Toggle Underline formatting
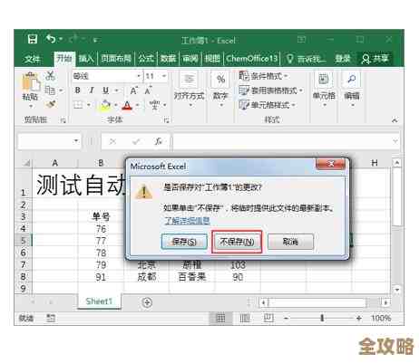The image size is (419, 363). pyautogui.click(x=105, y=91)
